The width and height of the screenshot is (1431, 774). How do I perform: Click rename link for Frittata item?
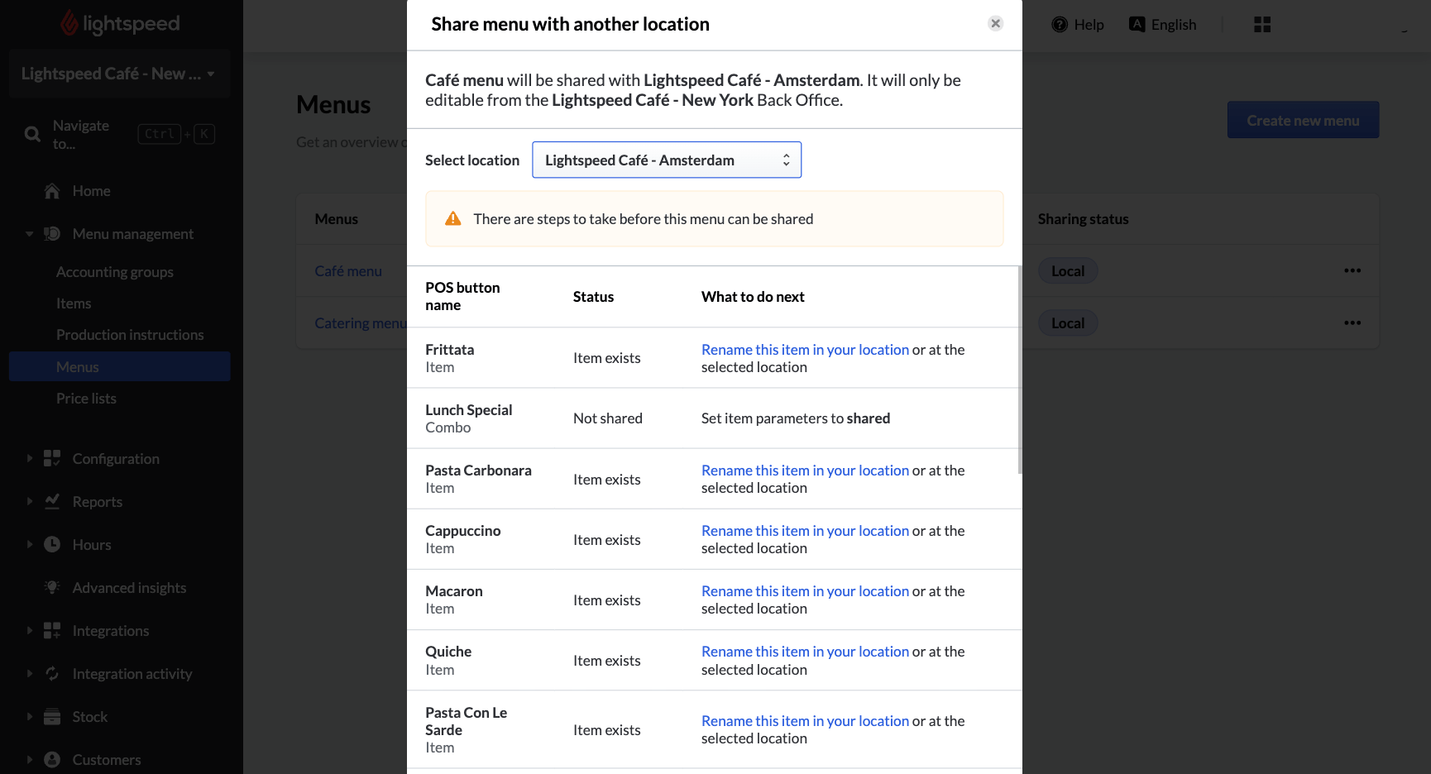click(x=804, y=350)
